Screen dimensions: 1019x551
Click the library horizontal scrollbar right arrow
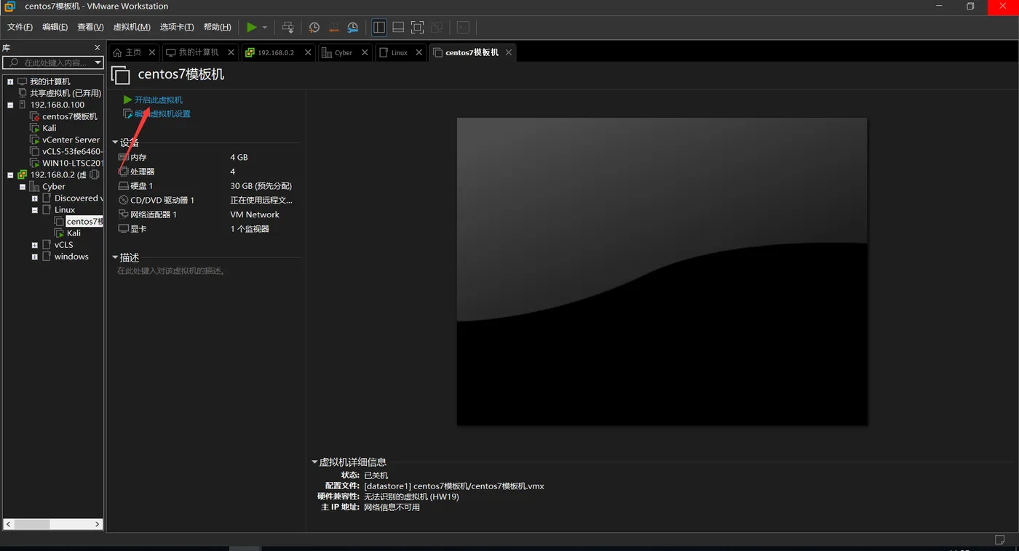pyautogui.click(x=98, y=524)
